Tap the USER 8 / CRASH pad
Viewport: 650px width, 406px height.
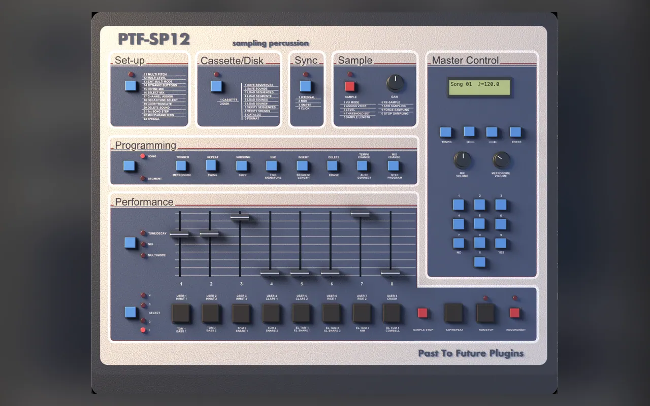(x=392, y=314)
